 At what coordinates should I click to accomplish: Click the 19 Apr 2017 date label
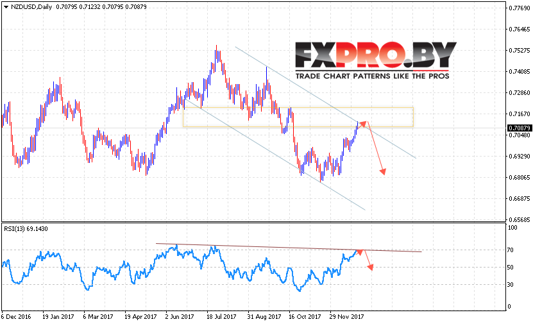tap(140, 317)
